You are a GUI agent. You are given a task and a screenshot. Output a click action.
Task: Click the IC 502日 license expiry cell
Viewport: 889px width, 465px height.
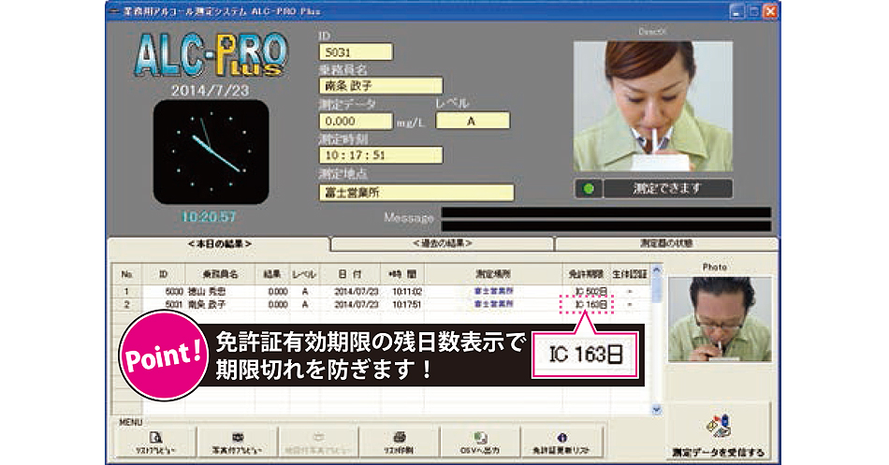(x=590, y=292)
